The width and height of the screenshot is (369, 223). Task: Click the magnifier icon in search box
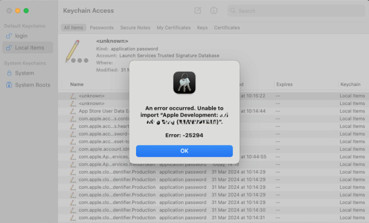pyautogui.click(x=233, y=11)
